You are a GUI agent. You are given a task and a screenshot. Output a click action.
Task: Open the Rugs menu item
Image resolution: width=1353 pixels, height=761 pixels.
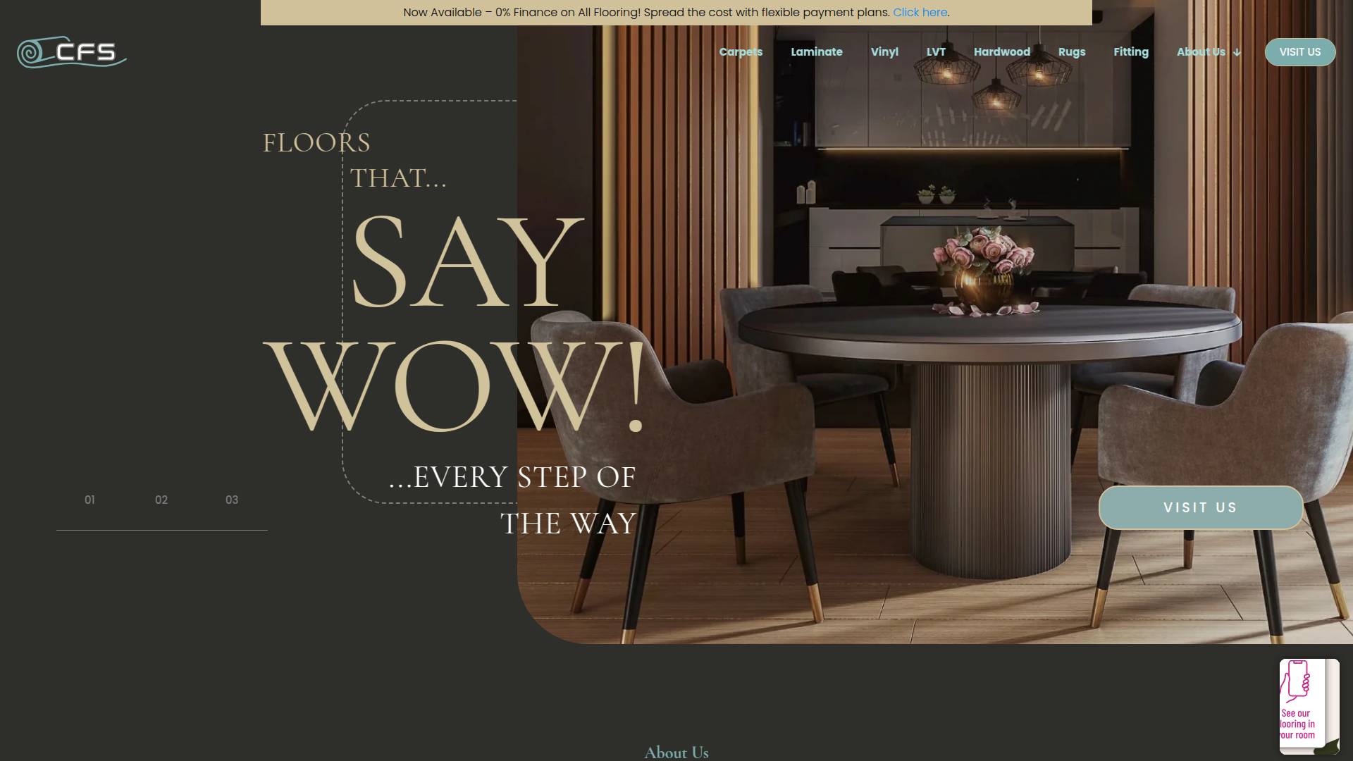click(1071, 52)
